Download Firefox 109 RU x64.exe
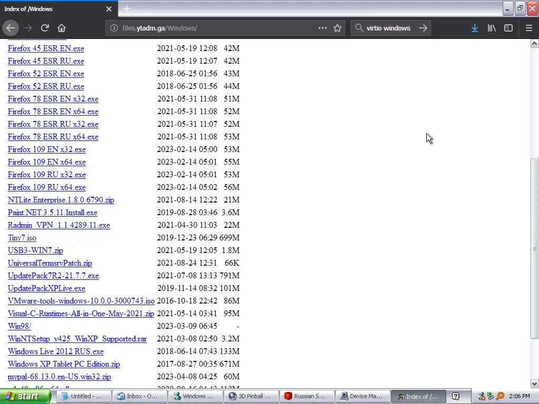The image size is (539, 404). point(47,187)
